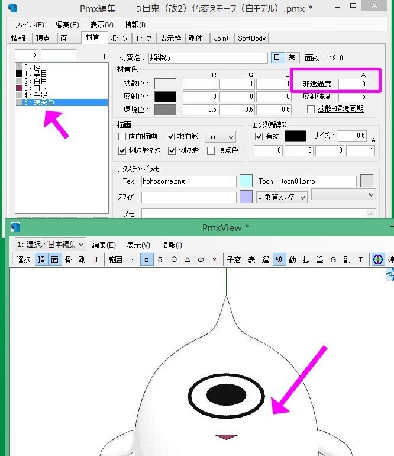The width and height of the screenshot is (394, 456).
Task: Enable 頂点色 vertex color checkbox
Action: tap(211, 150)
